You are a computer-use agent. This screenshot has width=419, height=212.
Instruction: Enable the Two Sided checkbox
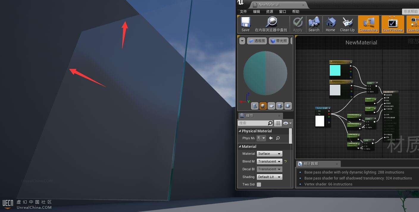point(259,185)
